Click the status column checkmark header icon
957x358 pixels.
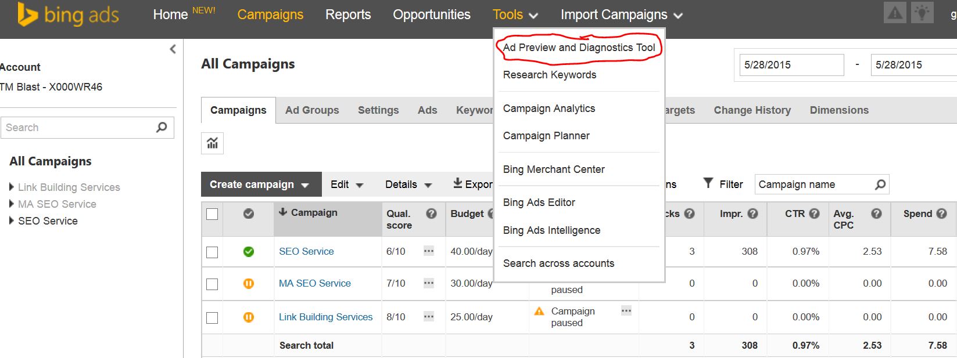249,214
